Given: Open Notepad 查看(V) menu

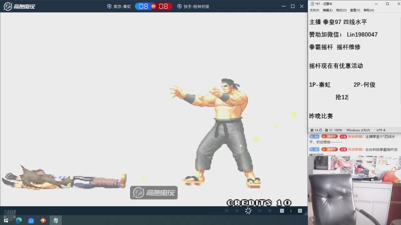Looking at the screenshot, I should click(x=355, y=10).
